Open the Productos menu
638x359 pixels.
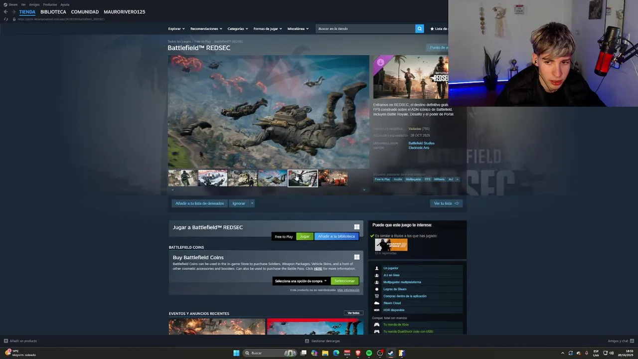click(50, 4)
